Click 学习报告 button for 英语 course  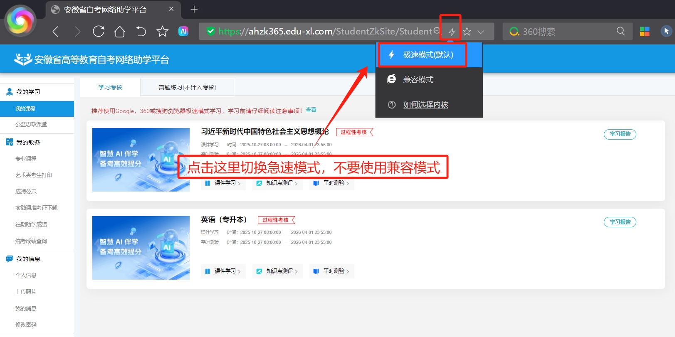[x=620, y=222]
